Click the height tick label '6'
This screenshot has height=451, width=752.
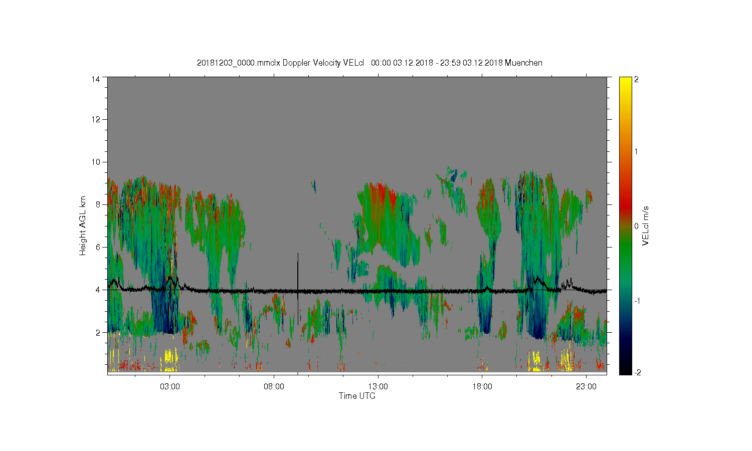[x=98, y=247]
